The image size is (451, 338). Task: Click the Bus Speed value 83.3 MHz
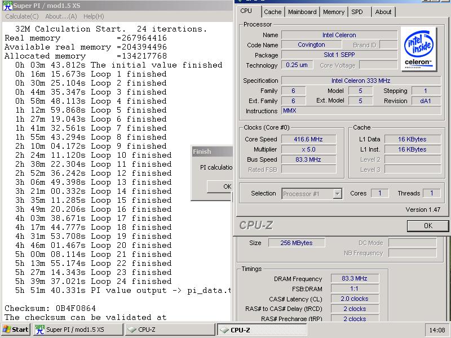(x=308, y=159)
